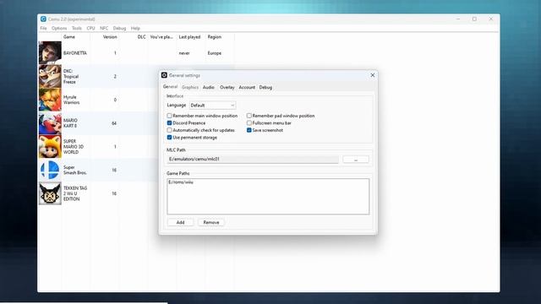Select the Super Smash Bros. game icon
Screen dimensions: 541x304
point(50,170)
